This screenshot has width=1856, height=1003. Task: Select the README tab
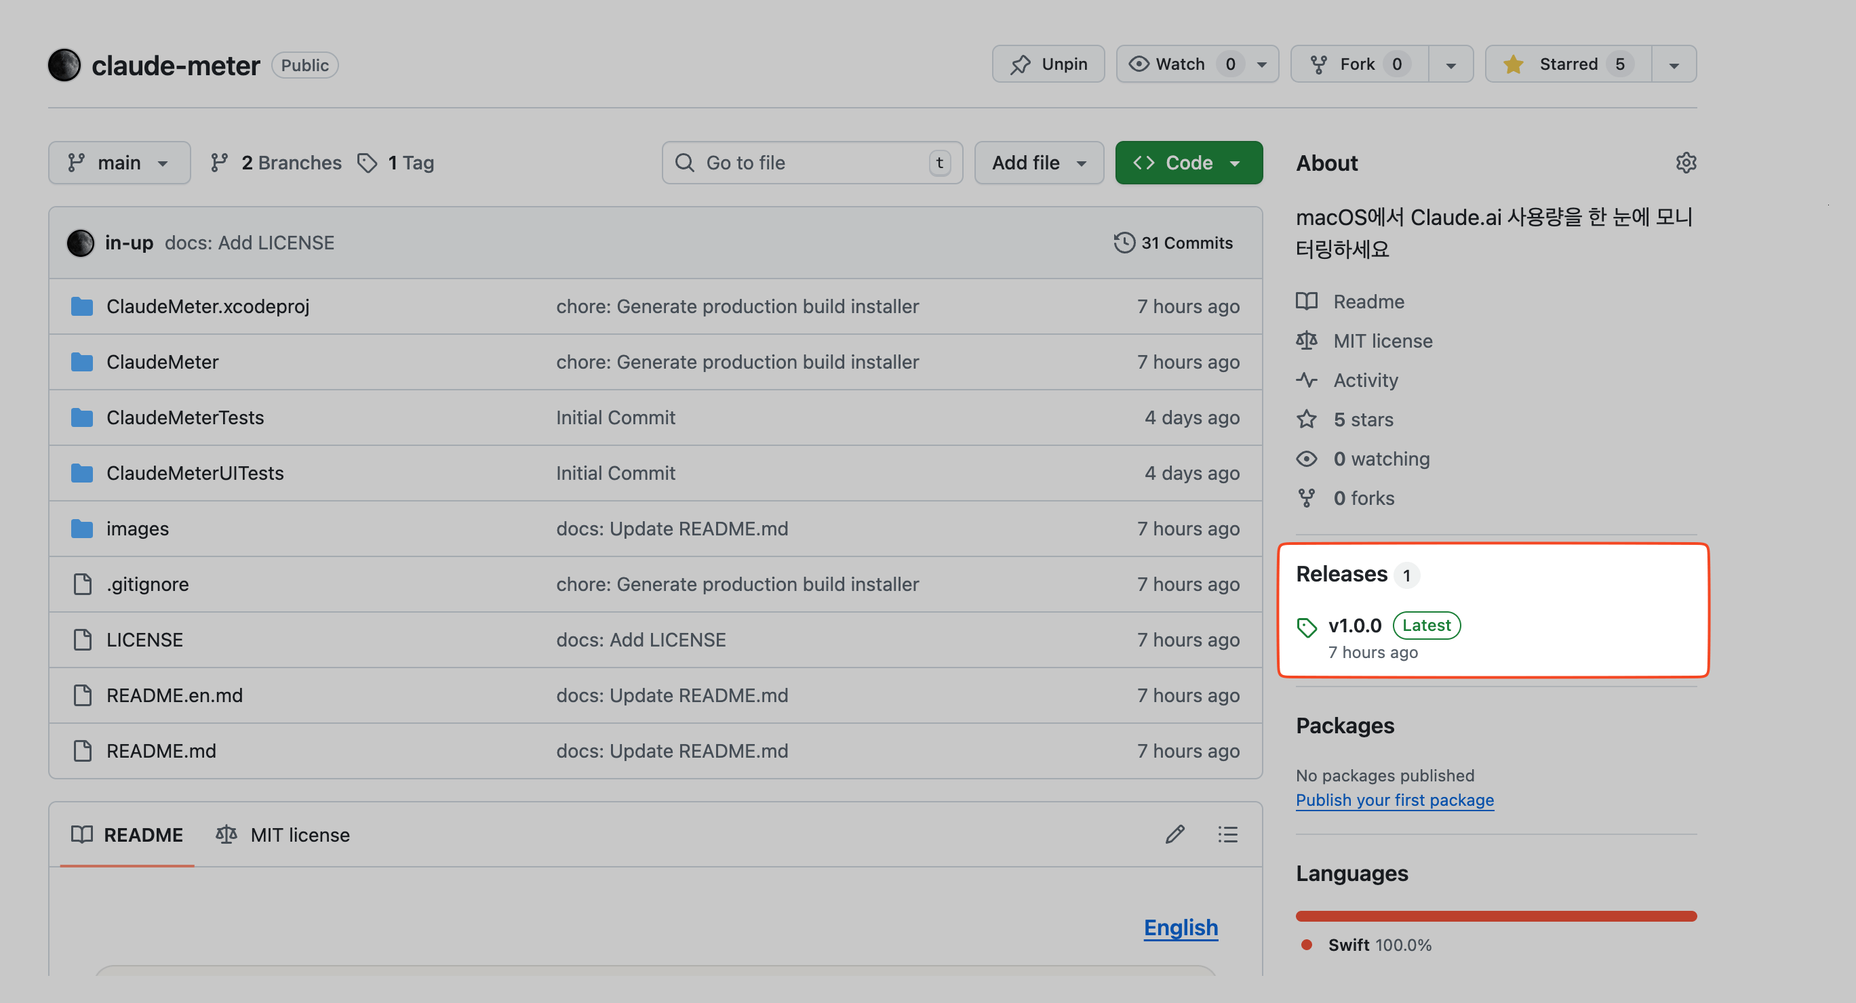(127, 834)
